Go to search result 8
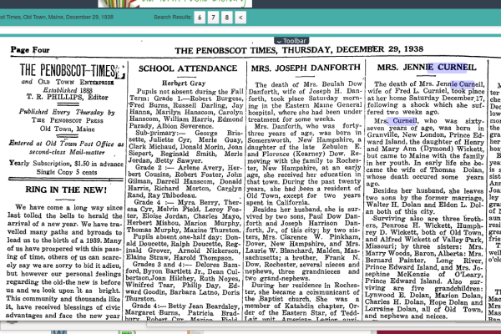Image resolution: width=501 pixels, height=334 pixels. click(227, 17)
